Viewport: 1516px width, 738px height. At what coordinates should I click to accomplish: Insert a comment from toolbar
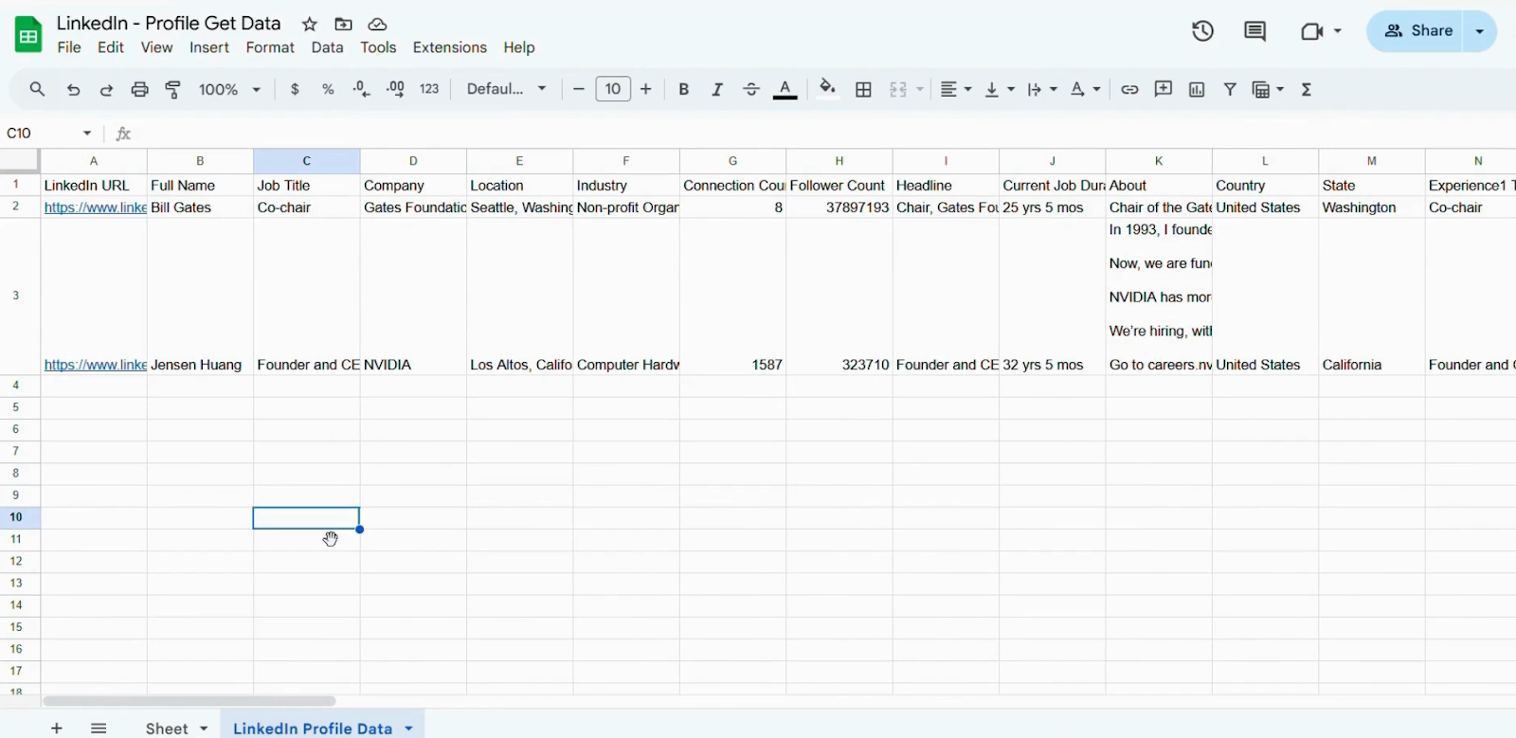(1164, 89)
